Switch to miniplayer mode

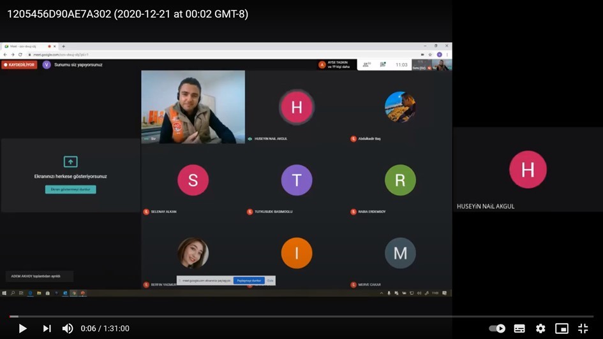pos(562,328)
